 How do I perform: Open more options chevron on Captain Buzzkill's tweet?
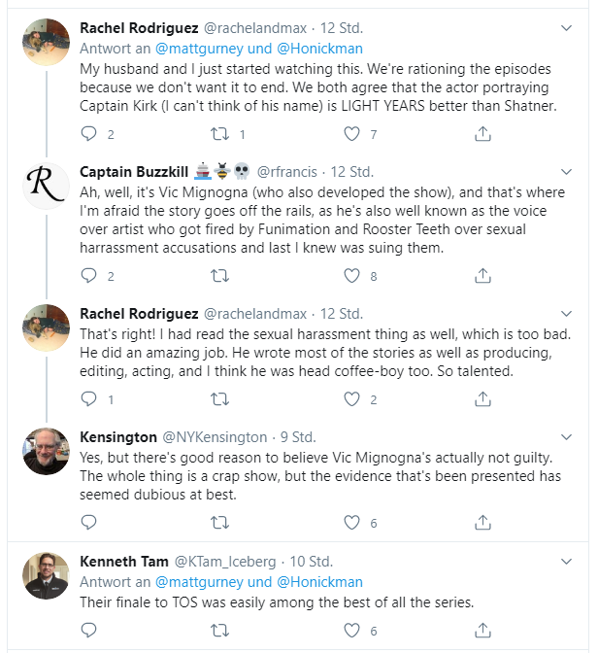566,172
